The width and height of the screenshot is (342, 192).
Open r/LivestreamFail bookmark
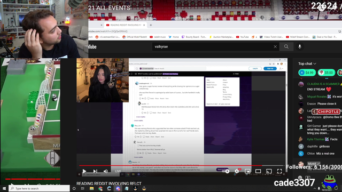107,37
